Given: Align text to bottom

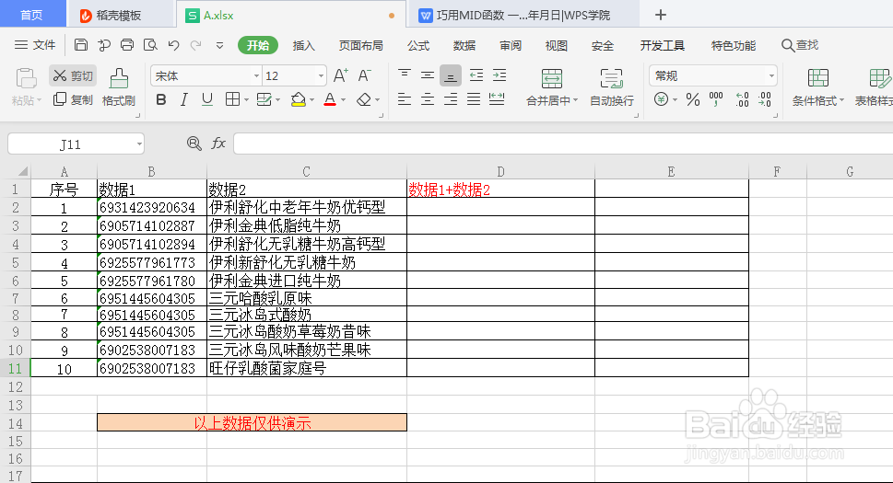Looking at the screenshot, I should click(x=450, y=75).
